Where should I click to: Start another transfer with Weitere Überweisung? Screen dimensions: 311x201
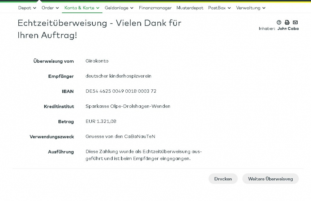pos(270,179)
